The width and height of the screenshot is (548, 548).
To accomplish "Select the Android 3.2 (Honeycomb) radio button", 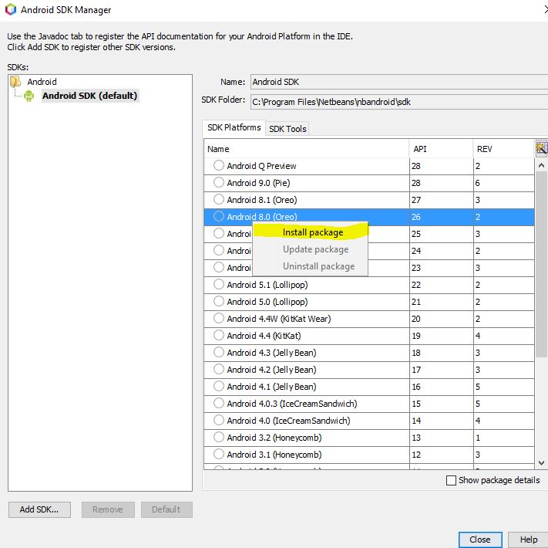I will 219,437.
